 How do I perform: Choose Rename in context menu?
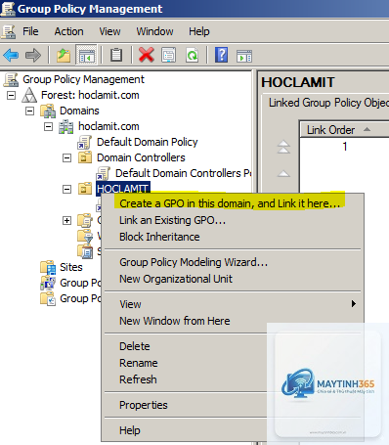233,363
